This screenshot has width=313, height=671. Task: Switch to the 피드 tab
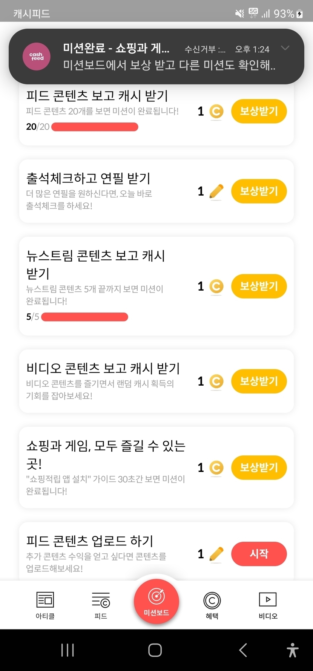pos(101,605)
